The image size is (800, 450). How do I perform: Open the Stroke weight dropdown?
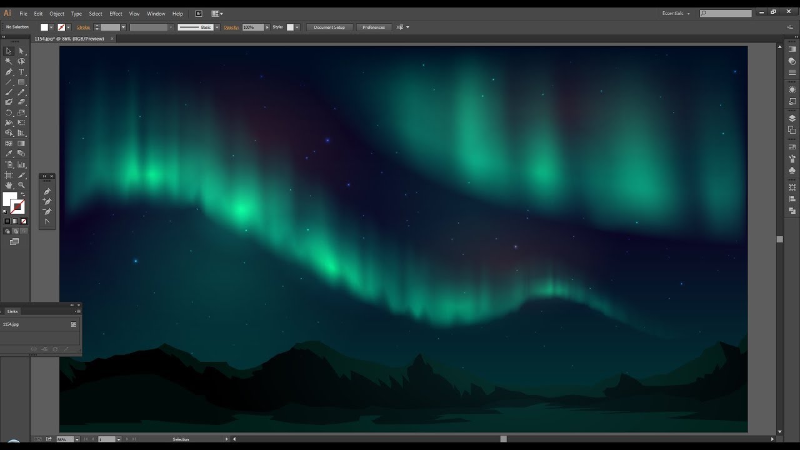point(123,27)
